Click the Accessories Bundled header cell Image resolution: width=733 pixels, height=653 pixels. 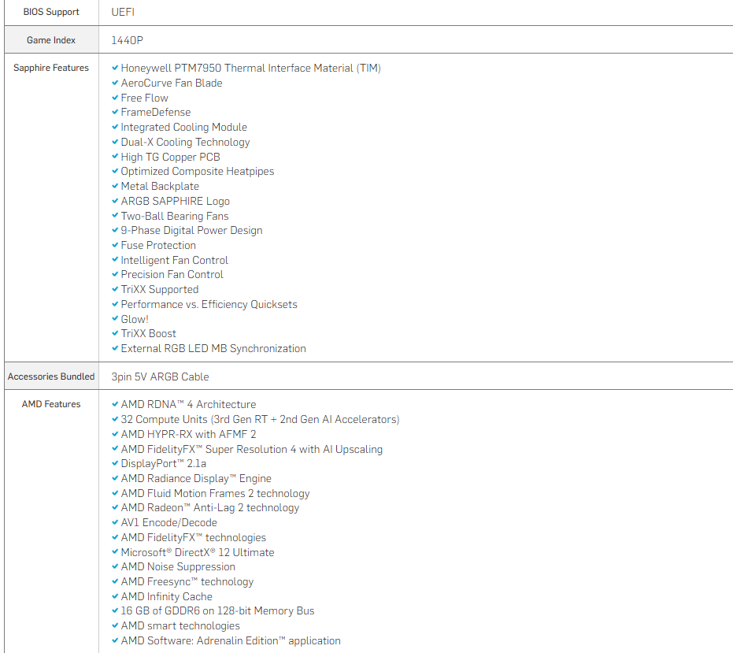[51, 377]
